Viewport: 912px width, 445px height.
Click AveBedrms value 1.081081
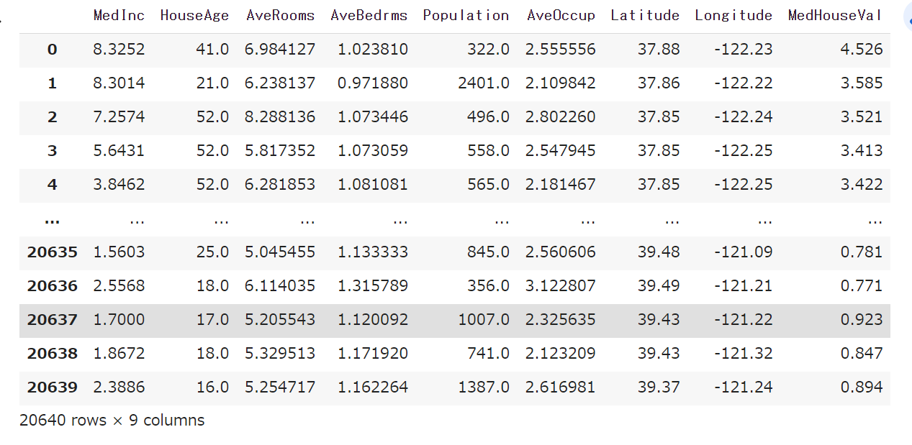click(373, 185)
